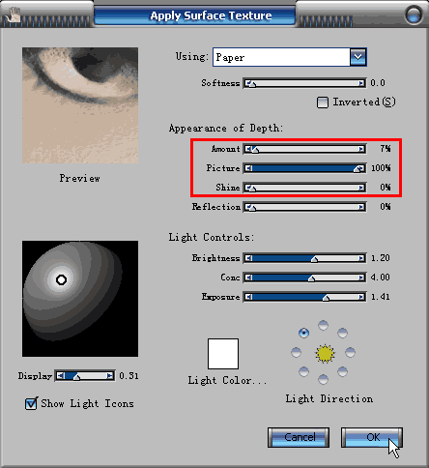Click the Conc slider right arrow

(361, 278)
